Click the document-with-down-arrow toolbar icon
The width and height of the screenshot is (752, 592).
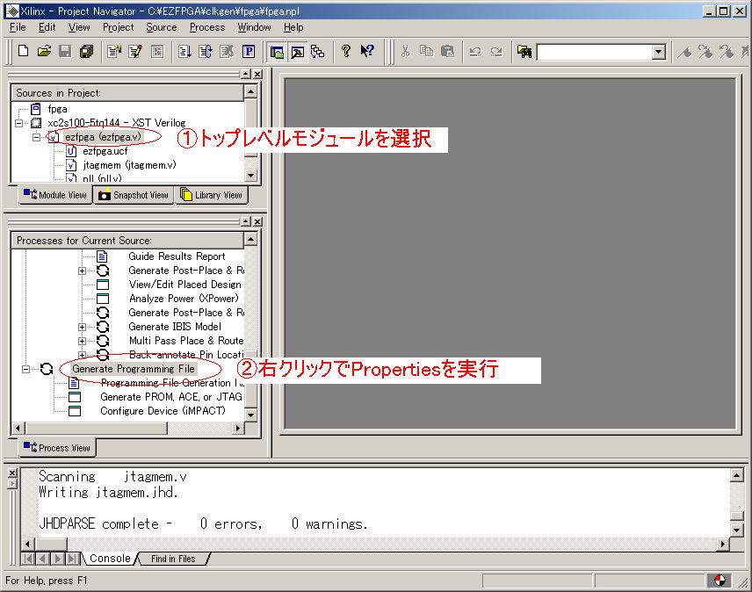click(x=184, y=51)
